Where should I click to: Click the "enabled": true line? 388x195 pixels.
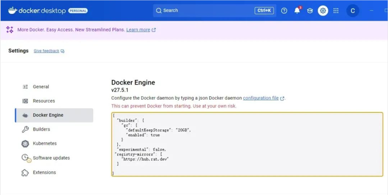point(143,135)
